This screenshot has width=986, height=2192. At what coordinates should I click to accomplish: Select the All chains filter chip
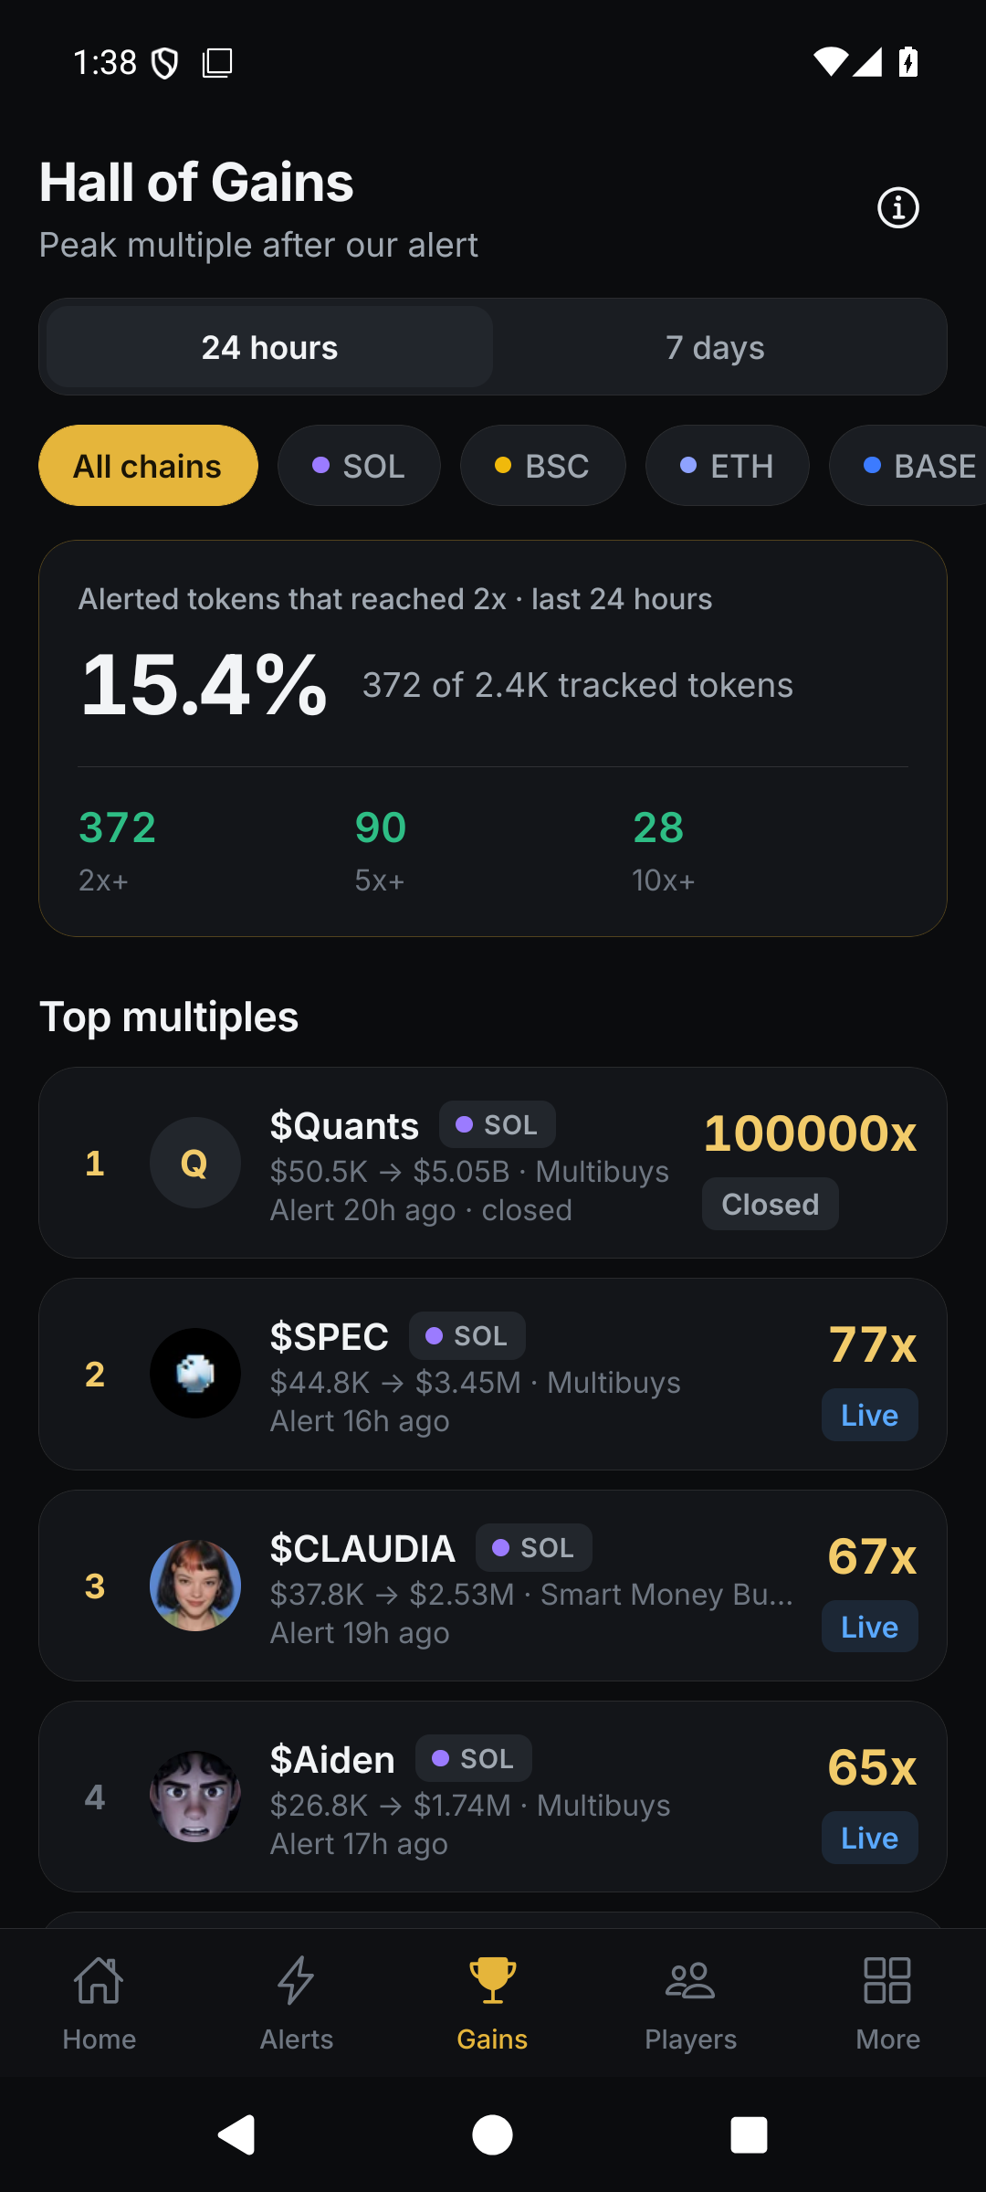(x=148, y=466)
